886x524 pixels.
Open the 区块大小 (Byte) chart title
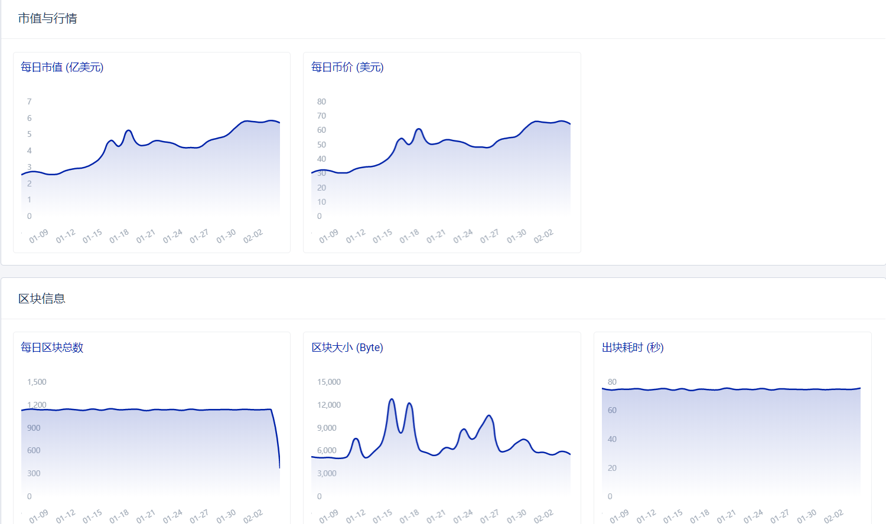[x=347, y=348]
